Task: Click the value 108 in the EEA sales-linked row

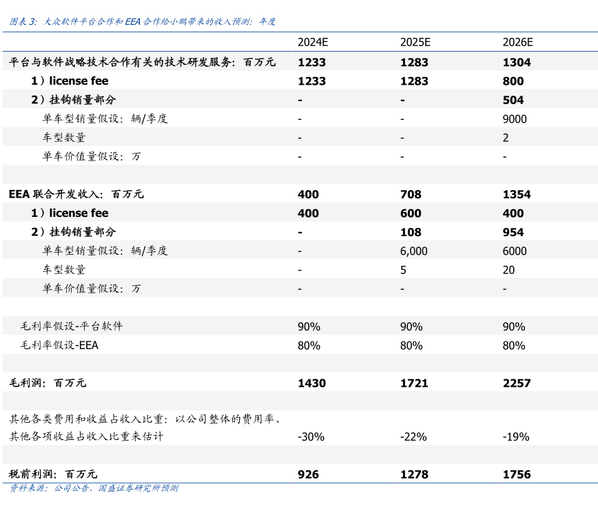Action: pos(411,232)
